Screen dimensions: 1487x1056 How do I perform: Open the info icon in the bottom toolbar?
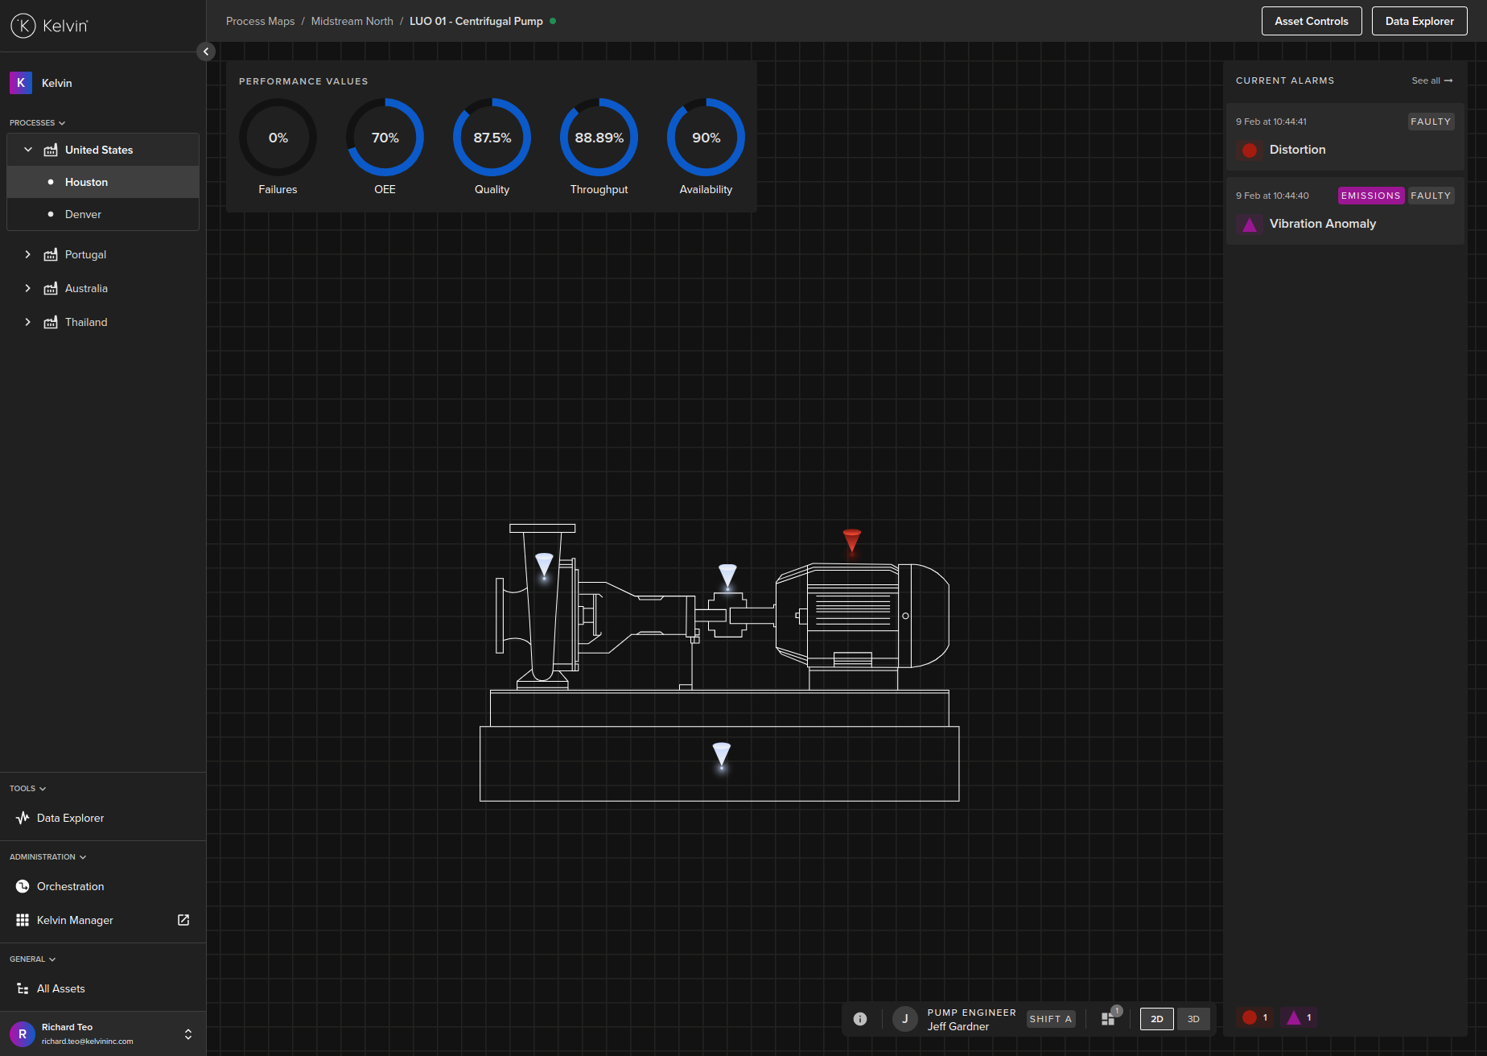click(x=859, y=1019)
